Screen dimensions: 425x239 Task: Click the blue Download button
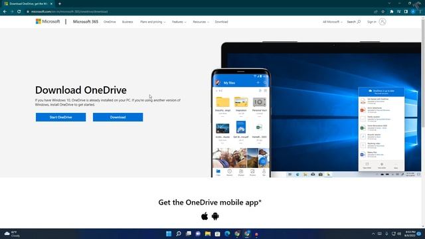point(118,117)
